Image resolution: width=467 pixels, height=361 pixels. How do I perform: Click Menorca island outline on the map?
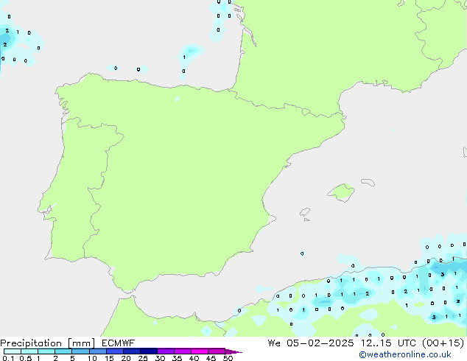click(x=368, y=182)
